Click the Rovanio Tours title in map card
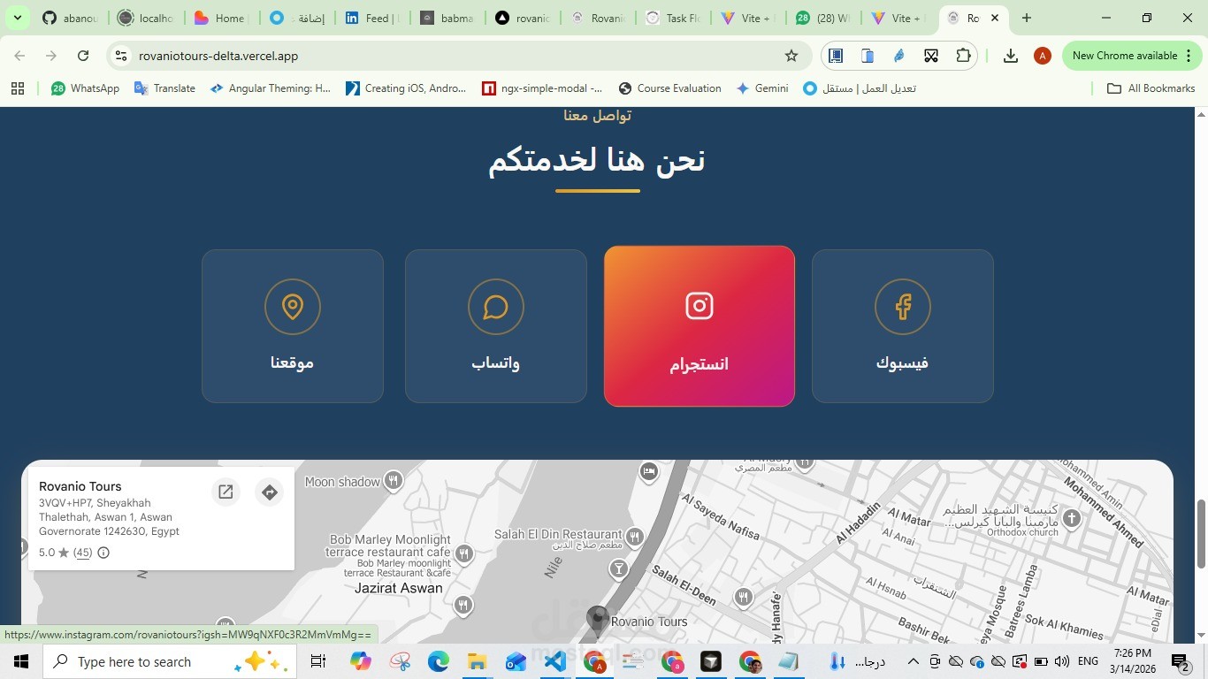Image resolution: width=1208 pixels, height=679 pixels. coord(80,486)
